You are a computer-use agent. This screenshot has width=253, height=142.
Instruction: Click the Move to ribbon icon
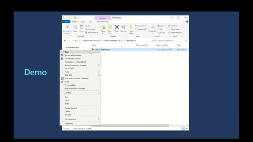point(103,27)
